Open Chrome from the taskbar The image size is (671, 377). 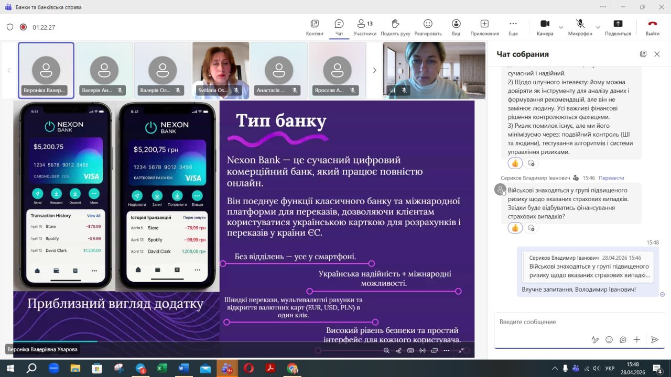pos(292,368)
